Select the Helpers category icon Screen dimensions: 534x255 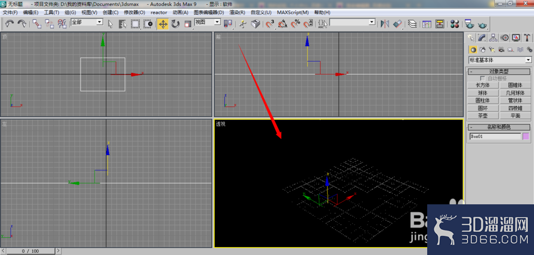[x=510, y=50]
